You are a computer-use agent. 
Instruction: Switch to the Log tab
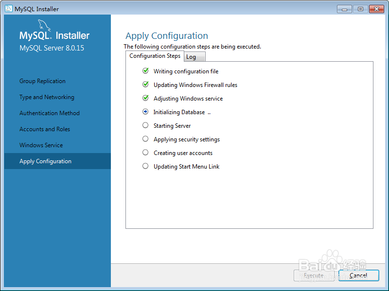pyautogui.click(x=194, y=57)
